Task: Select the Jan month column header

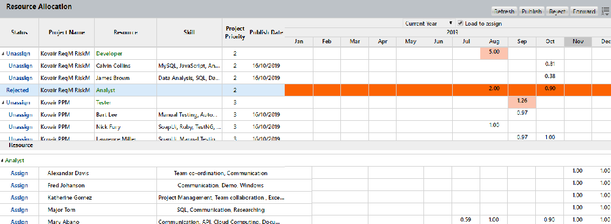Action: click(299, 42)
